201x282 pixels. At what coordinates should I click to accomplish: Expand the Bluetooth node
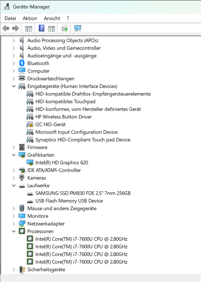pos(14,63)
